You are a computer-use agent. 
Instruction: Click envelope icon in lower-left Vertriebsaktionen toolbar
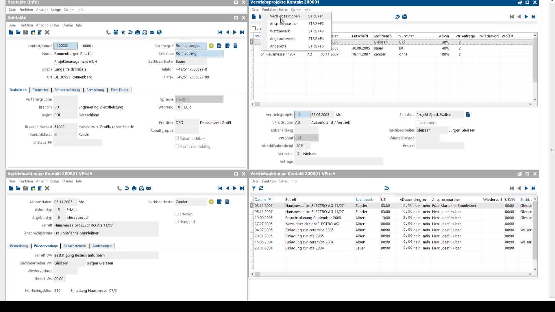(149, 188)
